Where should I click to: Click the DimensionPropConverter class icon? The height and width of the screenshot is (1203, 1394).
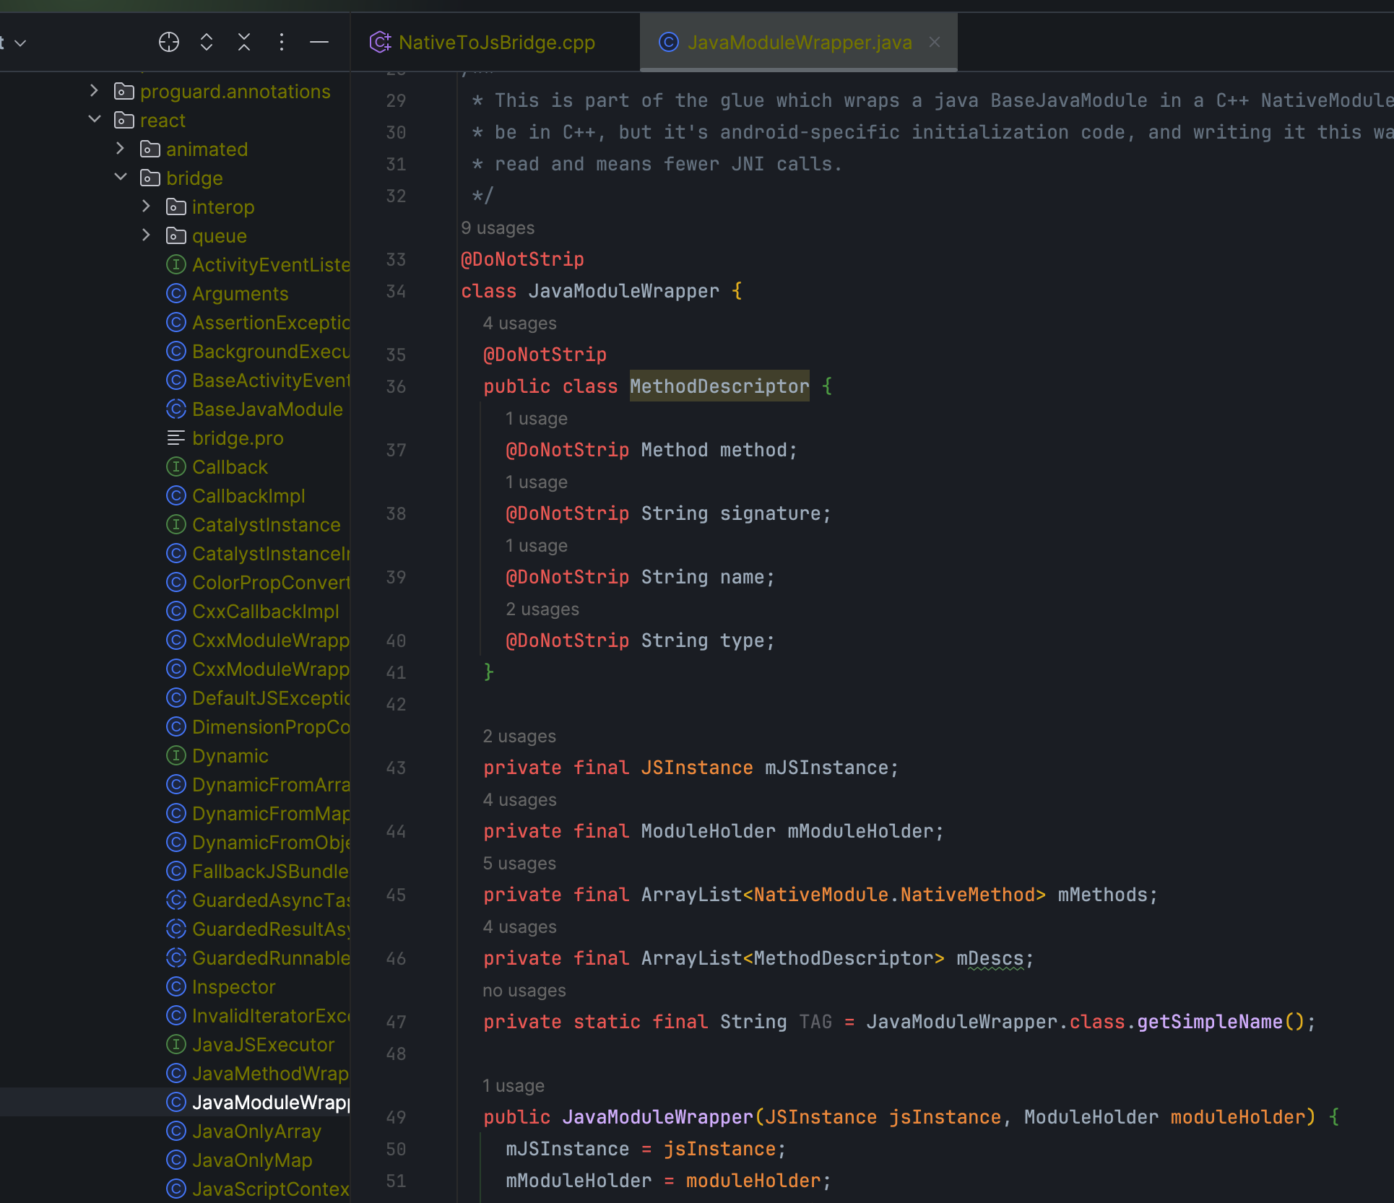point(176,727)
